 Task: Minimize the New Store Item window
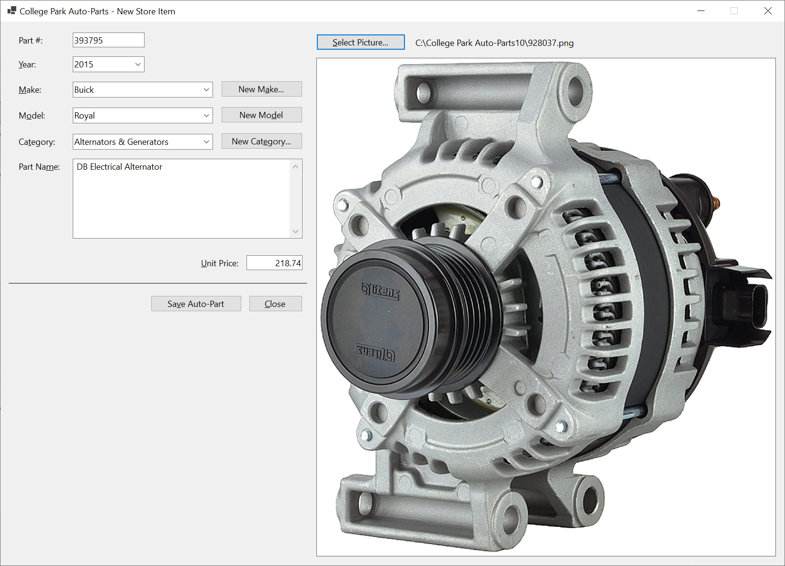pyautogui.click(x=701, y=11)
